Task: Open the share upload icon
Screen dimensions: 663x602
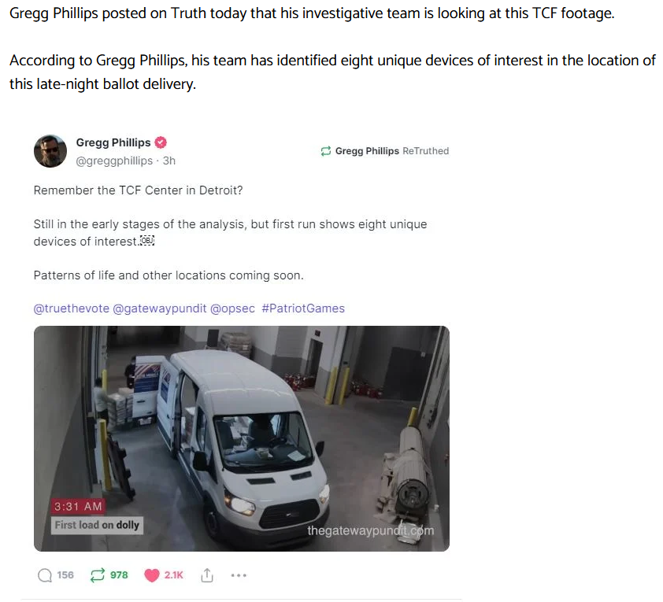Action: pos(207,575)
